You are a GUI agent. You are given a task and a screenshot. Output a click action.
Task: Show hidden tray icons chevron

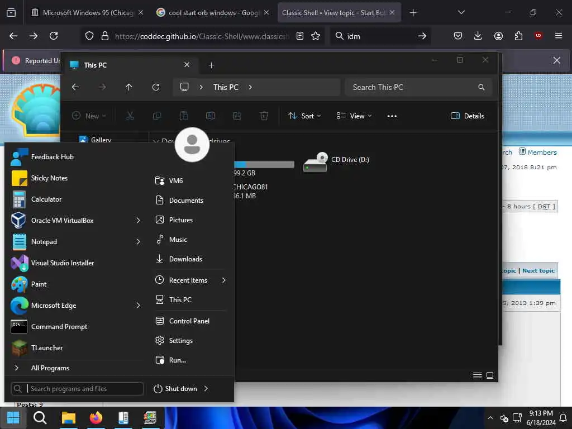pos(490,418)
